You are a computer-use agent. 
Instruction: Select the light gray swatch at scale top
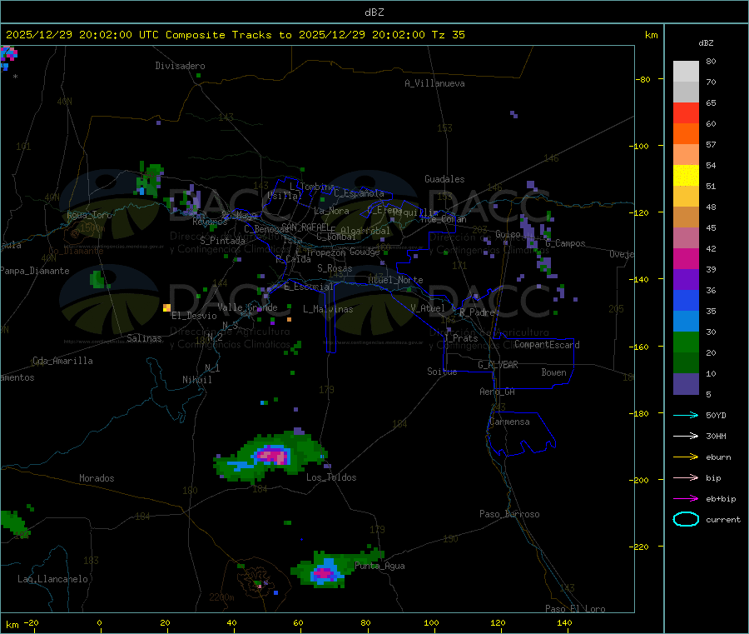pyautogui.click(x=686, y=72)
